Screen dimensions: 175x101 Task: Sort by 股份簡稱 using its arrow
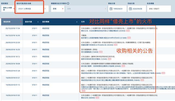click(77, 22)
